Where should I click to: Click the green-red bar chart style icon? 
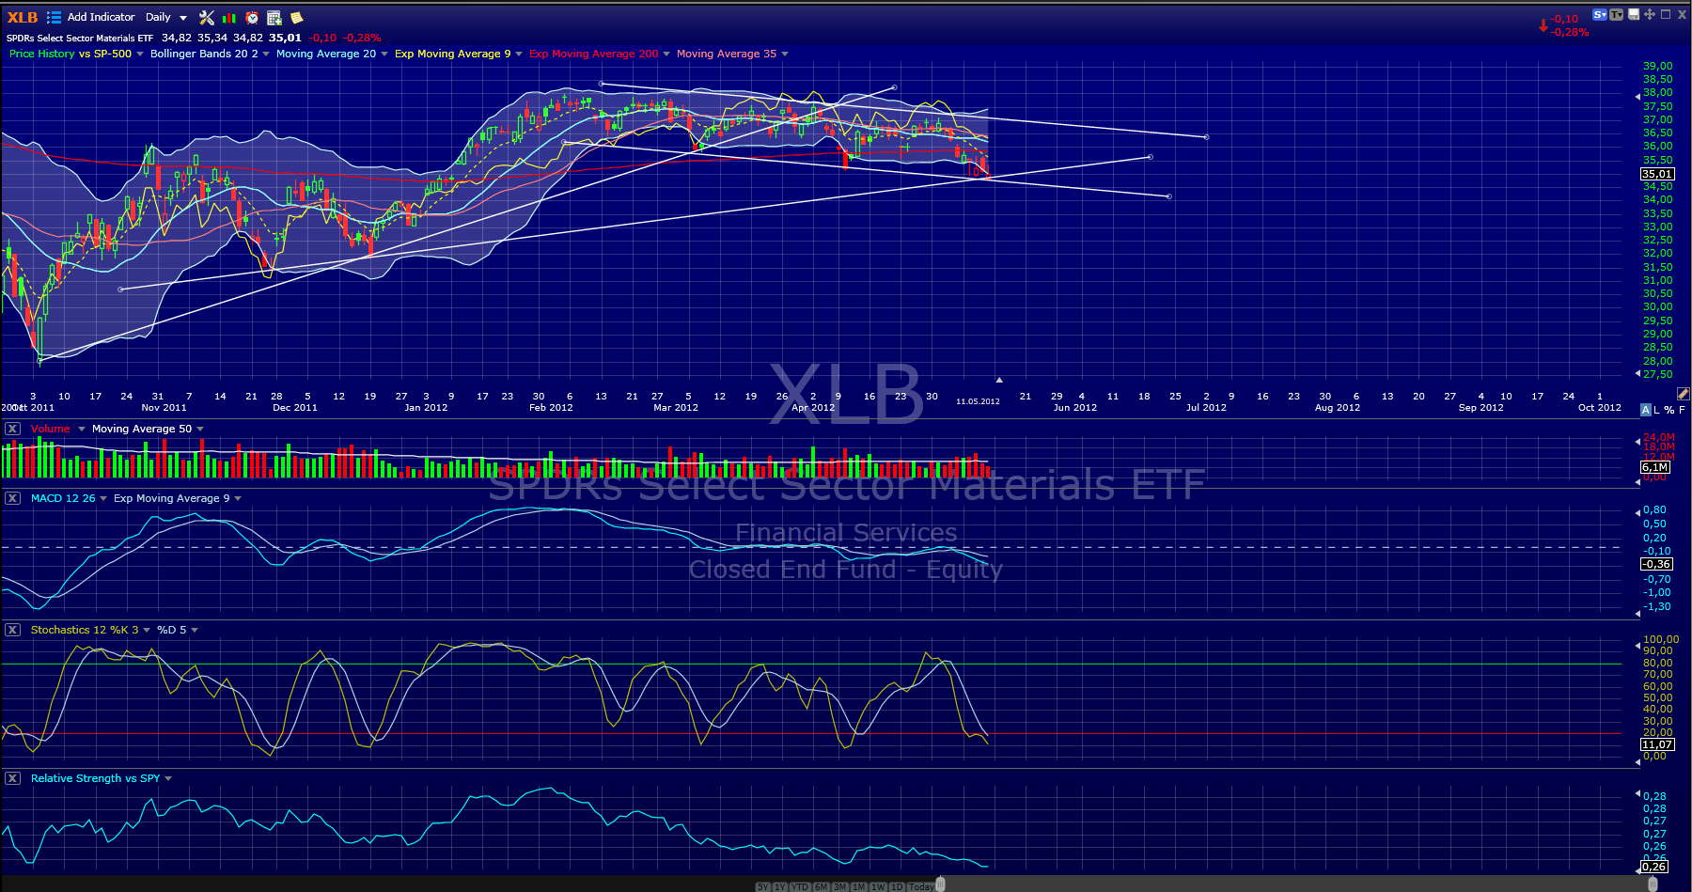point(229,17)
